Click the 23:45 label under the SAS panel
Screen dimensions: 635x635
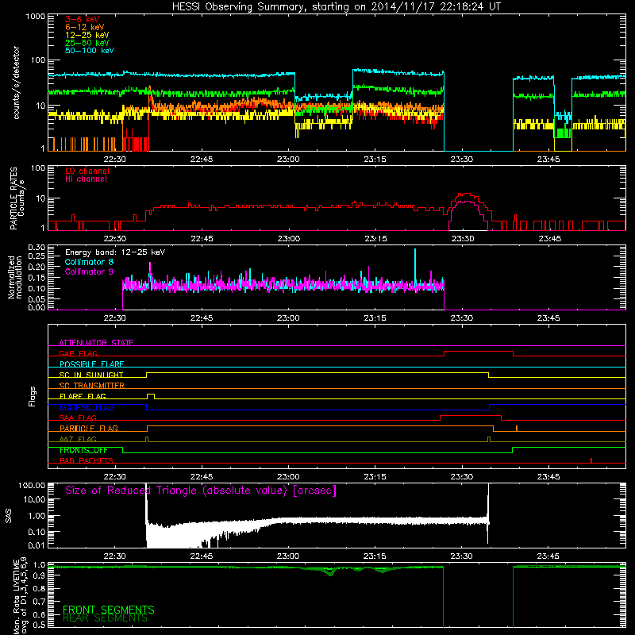(548, 556)
